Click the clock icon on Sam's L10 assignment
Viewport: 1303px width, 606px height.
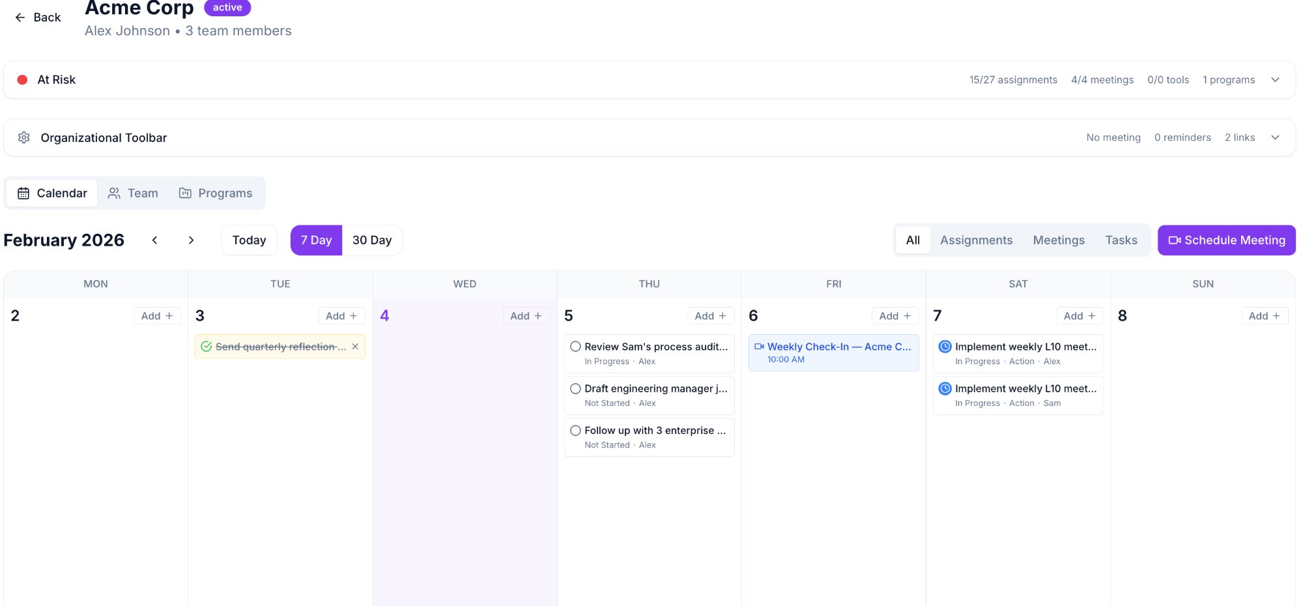tap(945, 388)
